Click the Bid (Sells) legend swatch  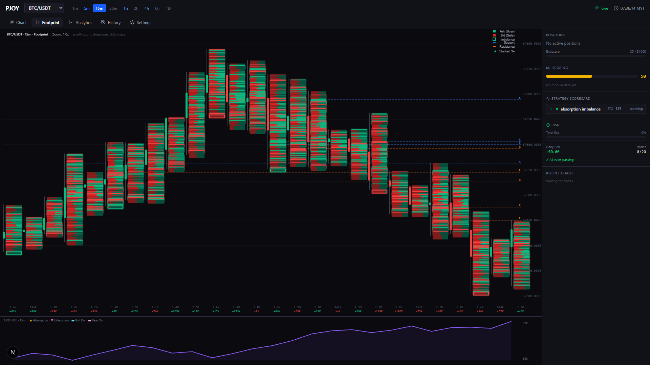click(x=494, y=35)
